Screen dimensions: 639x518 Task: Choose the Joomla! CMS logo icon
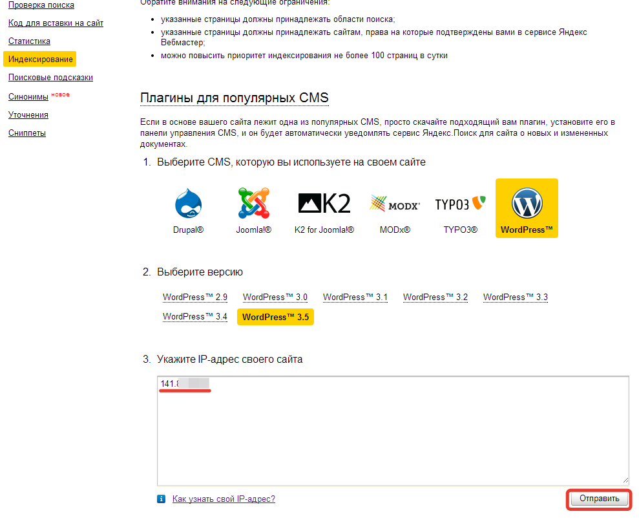[253, 203]
